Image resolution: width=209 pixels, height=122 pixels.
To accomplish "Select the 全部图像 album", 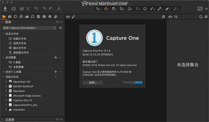I will tap(18, 67).
